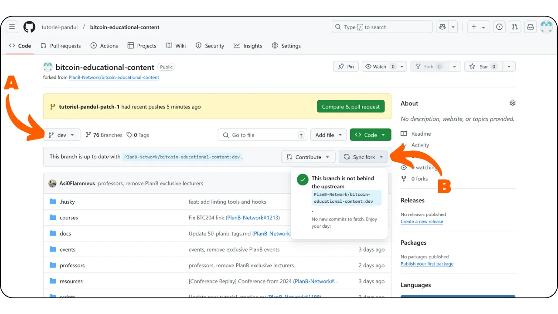Open 'Update 50-planb-tags.md' commit message

[220, 234]
